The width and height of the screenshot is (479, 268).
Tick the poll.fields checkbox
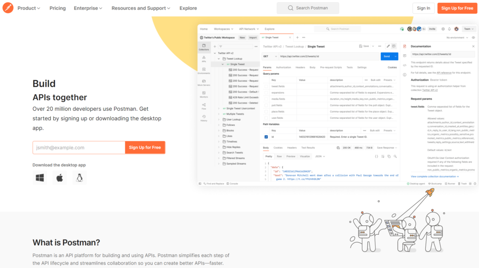click(266, 105)
